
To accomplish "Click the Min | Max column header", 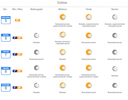I will point(17,9).
